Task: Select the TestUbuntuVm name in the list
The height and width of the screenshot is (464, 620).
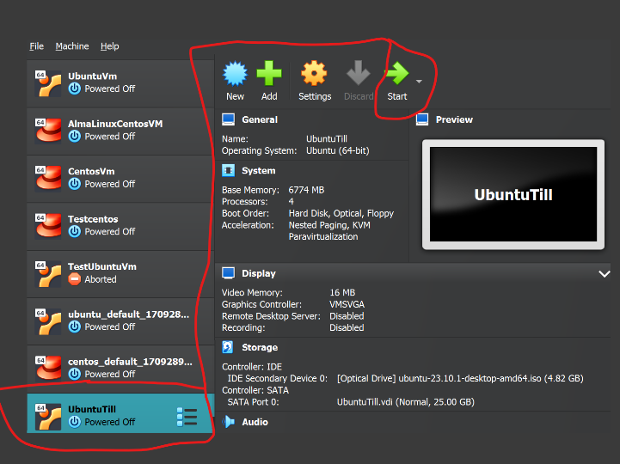Action: pyautogui.click(x=102, y=266)
